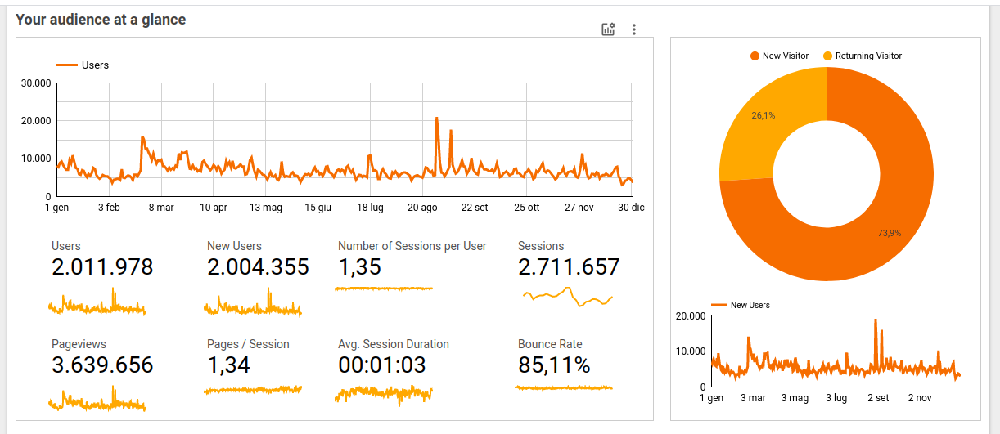Click the Sessions scorecard showing 2.711.657
This screenshot has width=1000, height=434.
[569, 267]
